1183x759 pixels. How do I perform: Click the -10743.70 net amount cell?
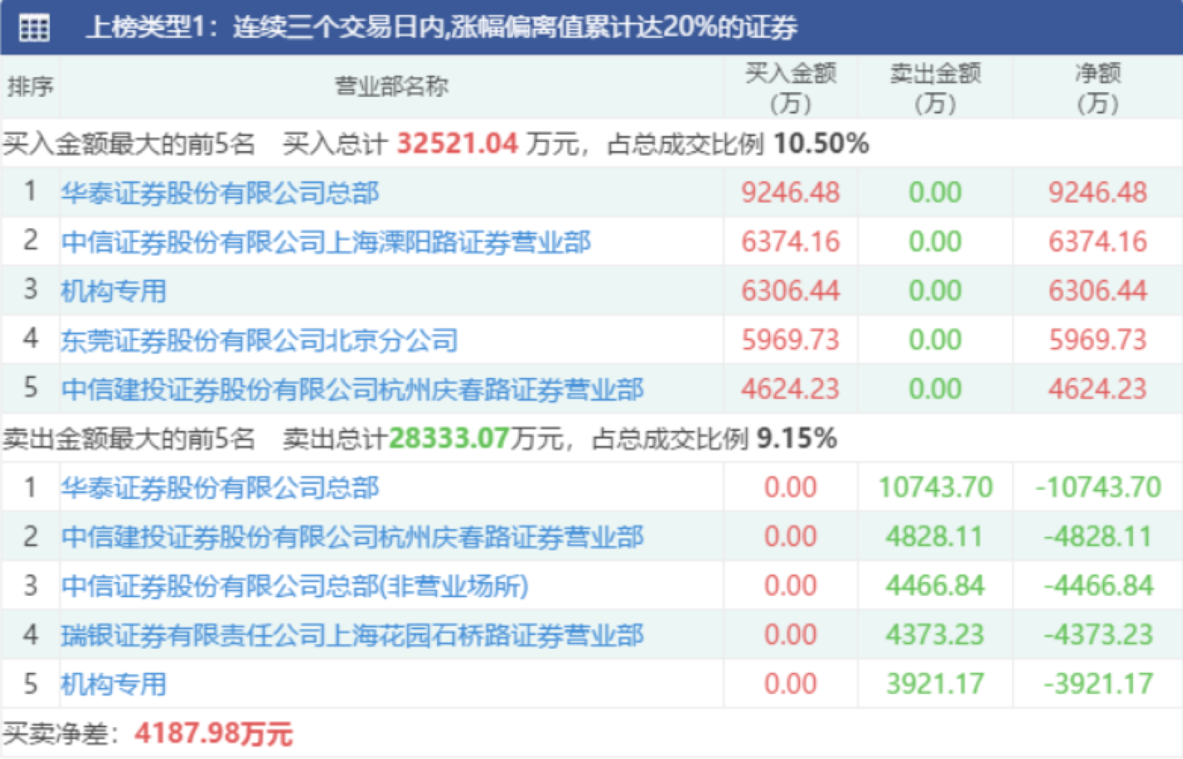click(1098, 488)
